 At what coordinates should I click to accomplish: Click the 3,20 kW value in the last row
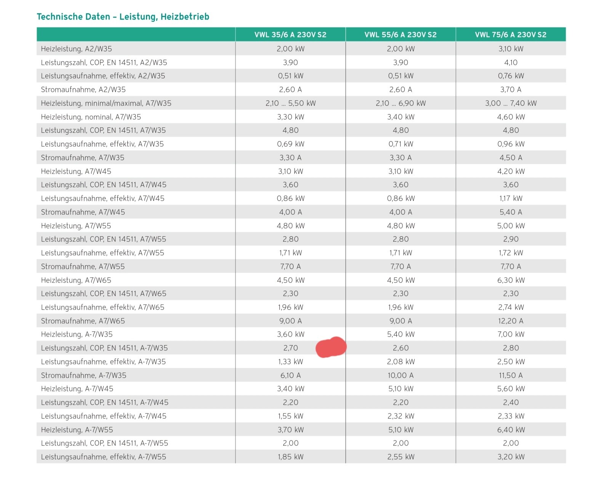coord(510,457)
